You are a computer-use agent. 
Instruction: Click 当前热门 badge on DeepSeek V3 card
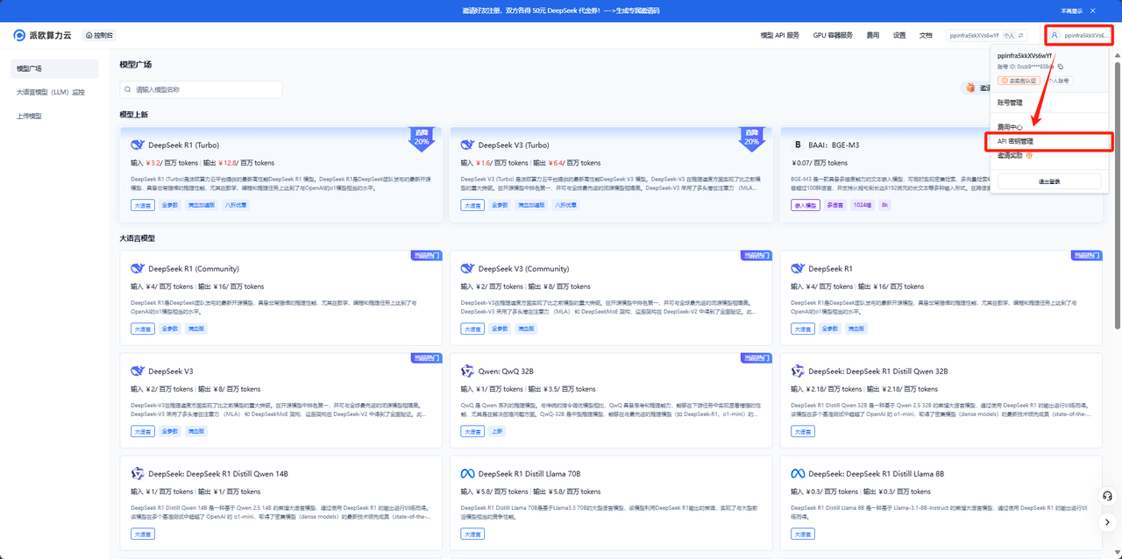tap(426, 357)
